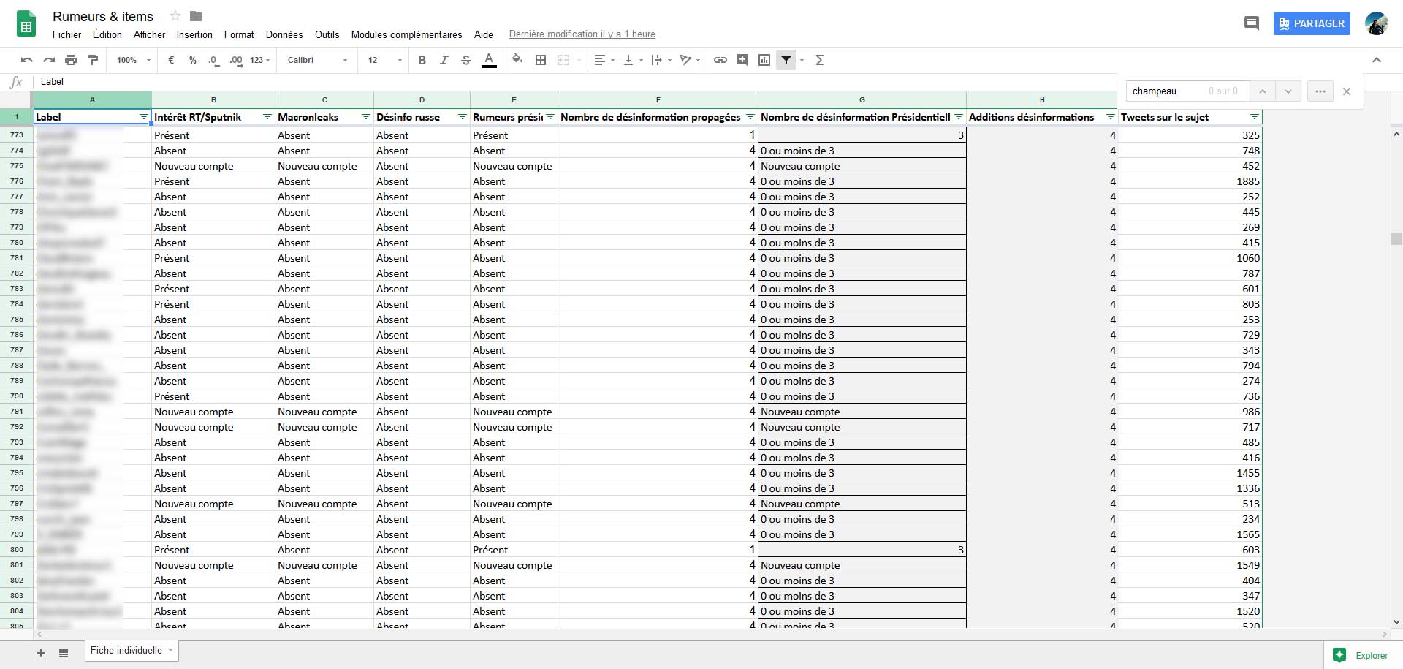Image resolution: width=1403 pixels, height=669 pixels.
Task: Select the paint format roller icon
Action: click(93, 60)
